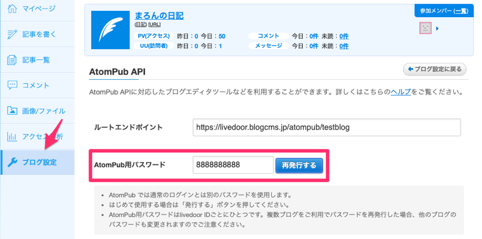This screenshot has width=482, height=239.
Task: Click the ブログ設定に戻る button
Action: pyautogui.click(x=435, y=69)
